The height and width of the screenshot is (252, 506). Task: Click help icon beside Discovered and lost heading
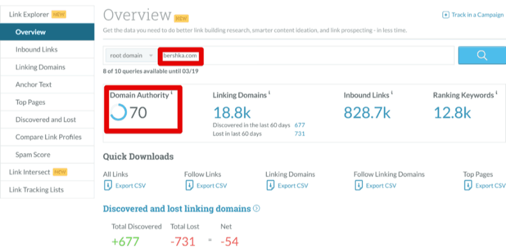(x=256, y=209)
